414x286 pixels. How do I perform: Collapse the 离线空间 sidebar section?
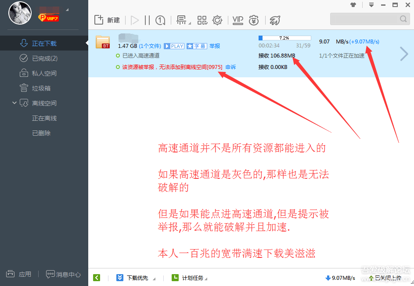click(x=14, y=103)
